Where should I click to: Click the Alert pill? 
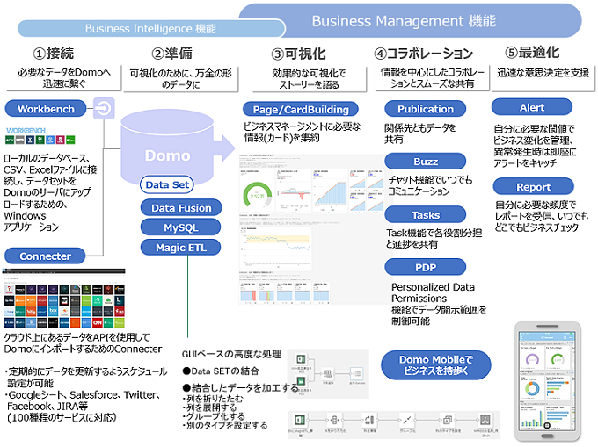532,107
